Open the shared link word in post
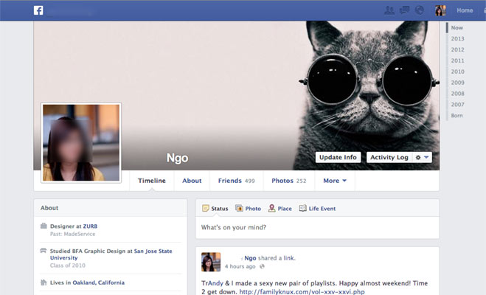Viewport: 486px width, 295px height. pos(289,258)
